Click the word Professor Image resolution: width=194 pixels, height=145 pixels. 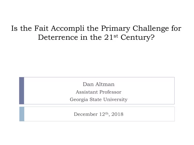pyautogui.click(x=110, y=92)
